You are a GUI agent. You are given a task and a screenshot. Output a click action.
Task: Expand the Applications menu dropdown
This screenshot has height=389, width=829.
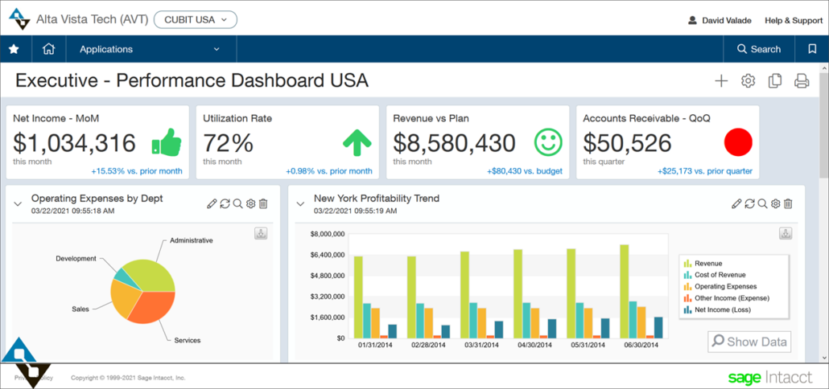click(151, 49)
